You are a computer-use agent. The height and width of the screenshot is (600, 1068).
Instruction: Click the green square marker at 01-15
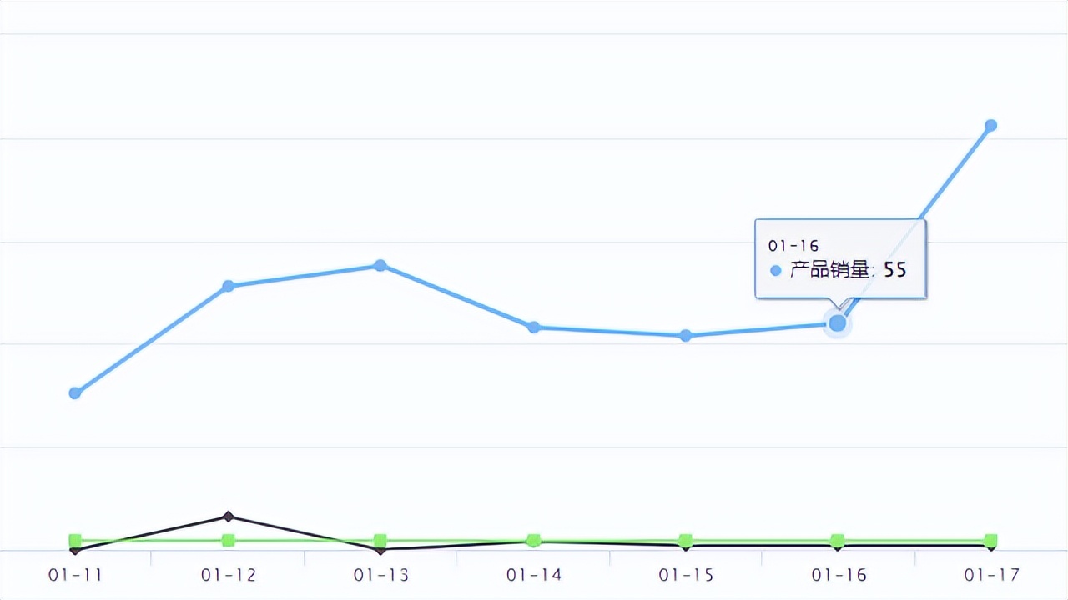pos(686,540)
